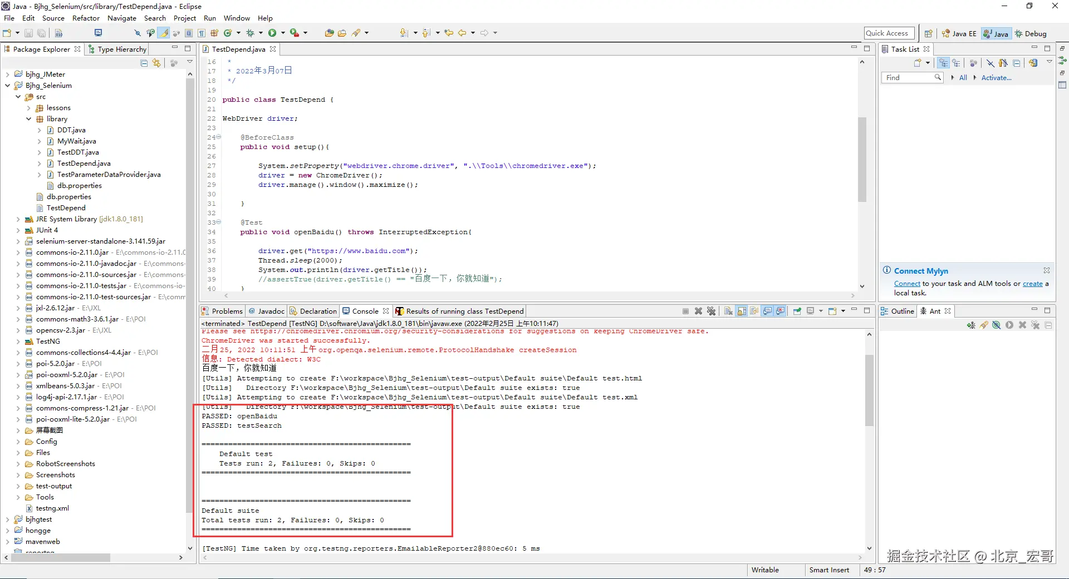This screenshot has width=1069, height=579.
Task: Collapse the library package
Action: 28,118
